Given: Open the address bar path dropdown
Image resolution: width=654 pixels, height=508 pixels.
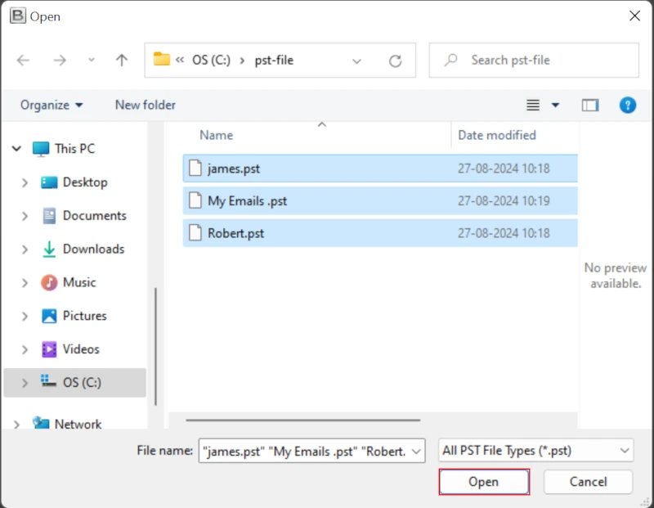Looking at the screenshot, I should coord(356,61).
